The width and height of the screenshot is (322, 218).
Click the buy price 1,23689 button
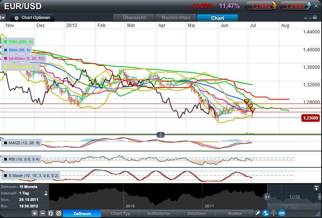[x=296, y=6]
